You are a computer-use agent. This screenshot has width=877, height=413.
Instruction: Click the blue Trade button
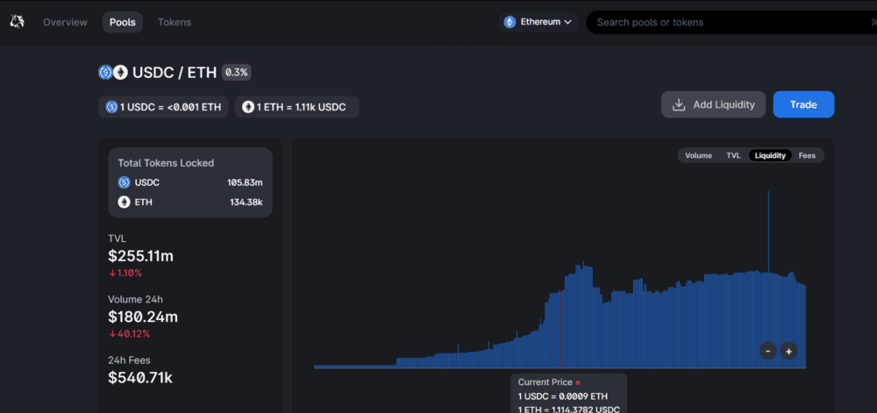pyautogui.click(x=803, y=104)
